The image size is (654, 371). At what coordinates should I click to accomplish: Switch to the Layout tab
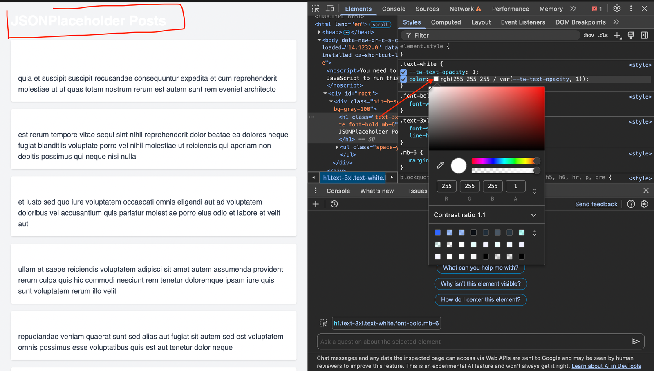pyautogui.click(x=481, y=22)
